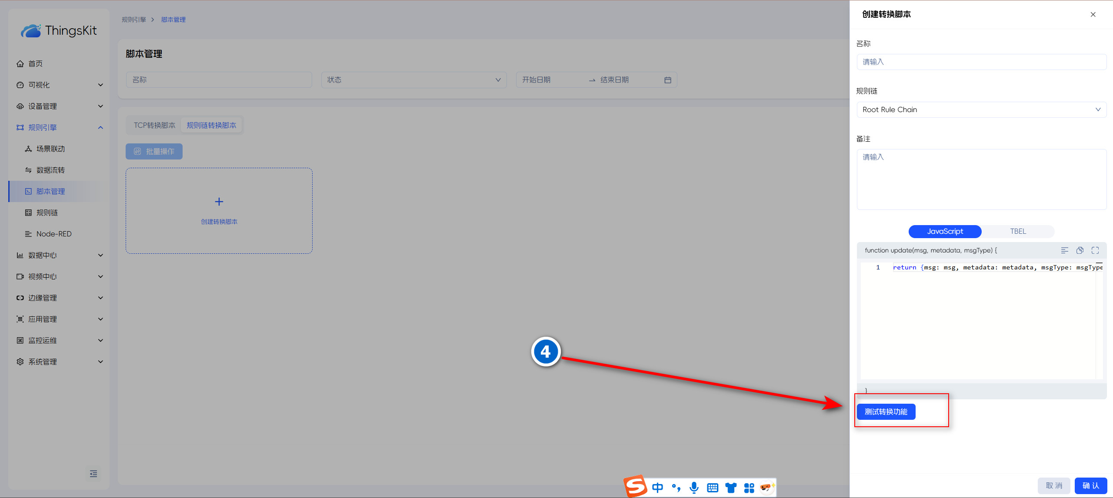Close the create conversion script panel
This screenshot has width=1113, height=498.
click(1093, 14)
